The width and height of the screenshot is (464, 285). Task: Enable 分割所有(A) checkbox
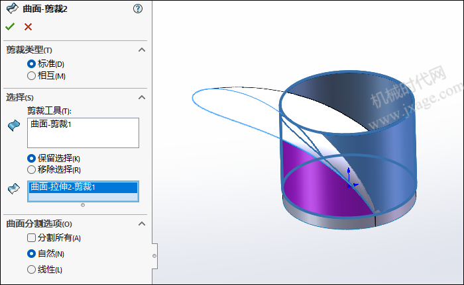(x=31, y=238)
